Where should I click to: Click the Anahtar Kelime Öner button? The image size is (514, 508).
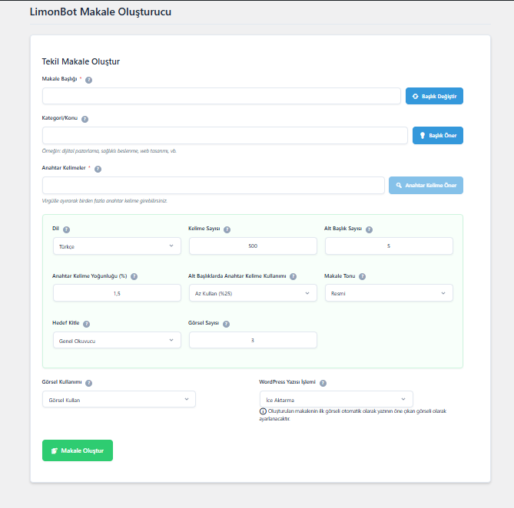click(x=426, y=185)
